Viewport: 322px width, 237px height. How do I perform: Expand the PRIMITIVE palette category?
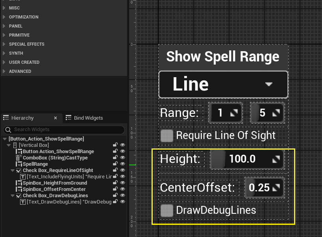pyautogui.click(x=4, y=35)
